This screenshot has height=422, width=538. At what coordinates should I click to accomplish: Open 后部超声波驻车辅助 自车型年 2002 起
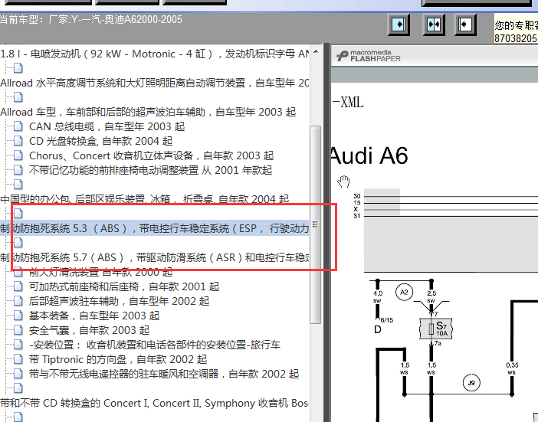pos(119,301)
